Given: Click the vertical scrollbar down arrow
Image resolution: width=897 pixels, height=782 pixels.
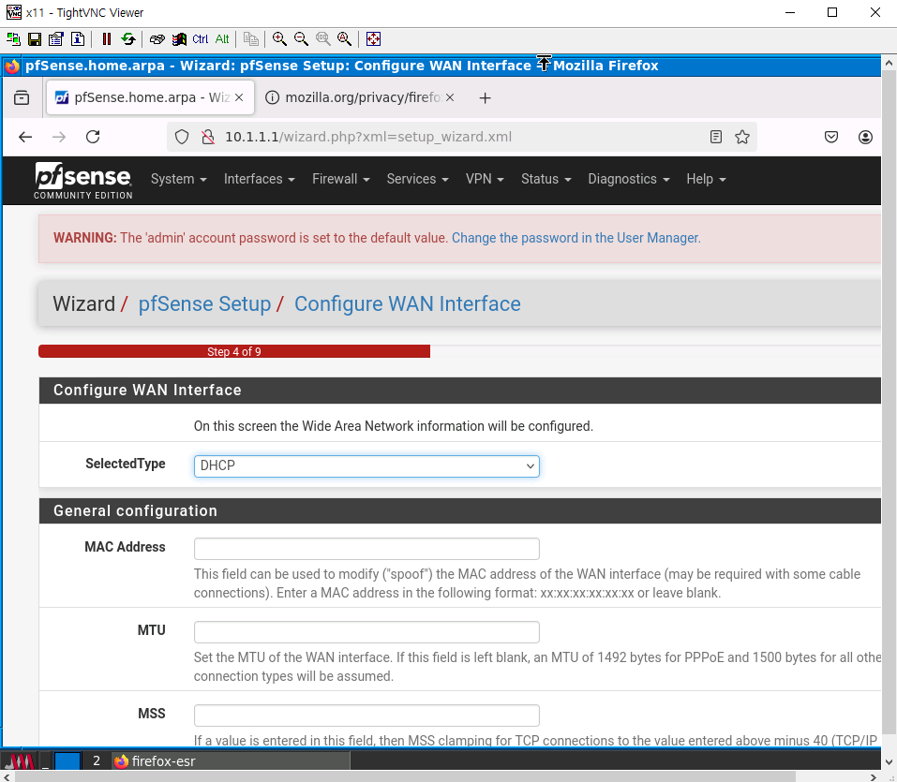Looking at the screenshot, I should click(x=889, y=762).
